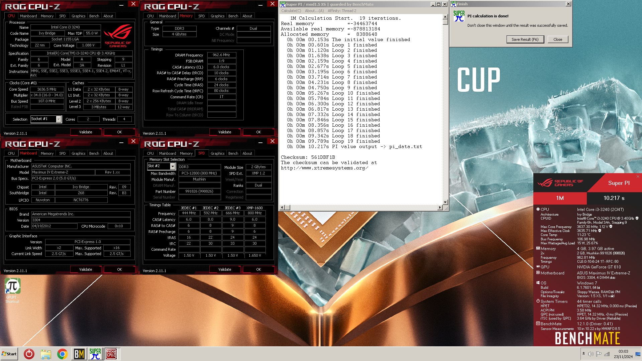Click Validate in CPU-Z processor window

[86, 132]
